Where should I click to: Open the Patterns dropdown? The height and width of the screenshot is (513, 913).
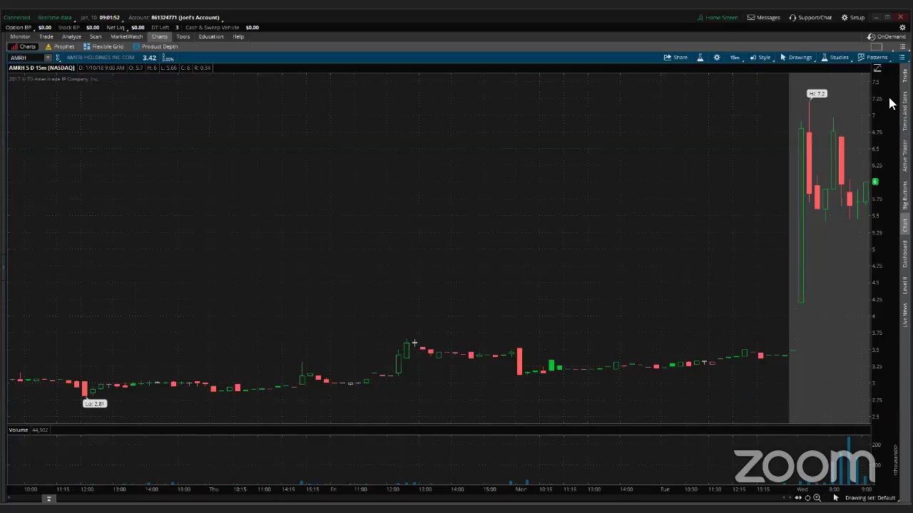point(873,57)
